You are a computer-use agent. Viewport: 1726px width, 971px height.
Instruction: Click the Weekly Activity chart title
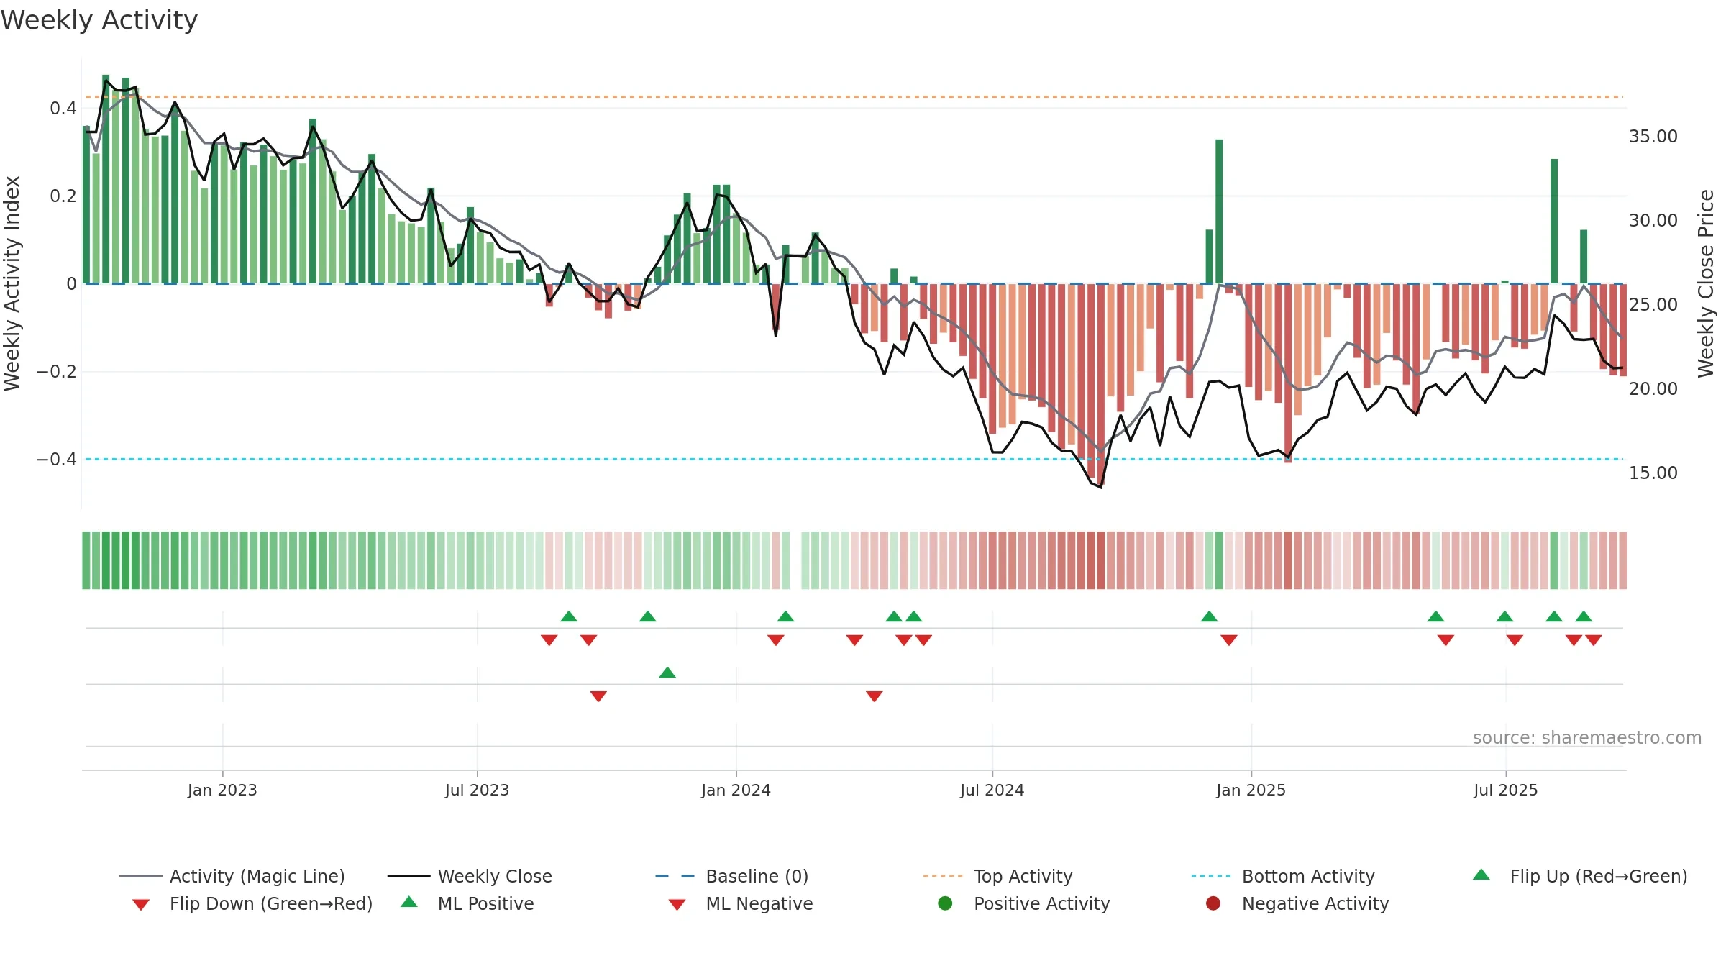point(99,20)
